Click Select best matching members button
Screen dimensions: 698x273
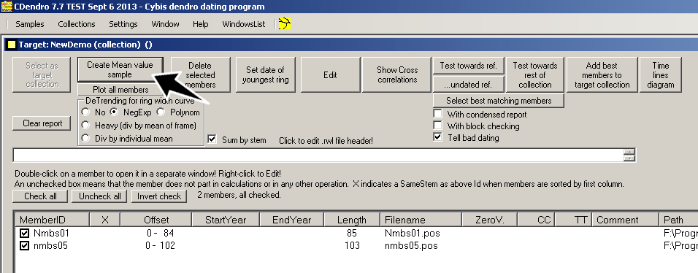pyautogui.click(x=499, y=101)
